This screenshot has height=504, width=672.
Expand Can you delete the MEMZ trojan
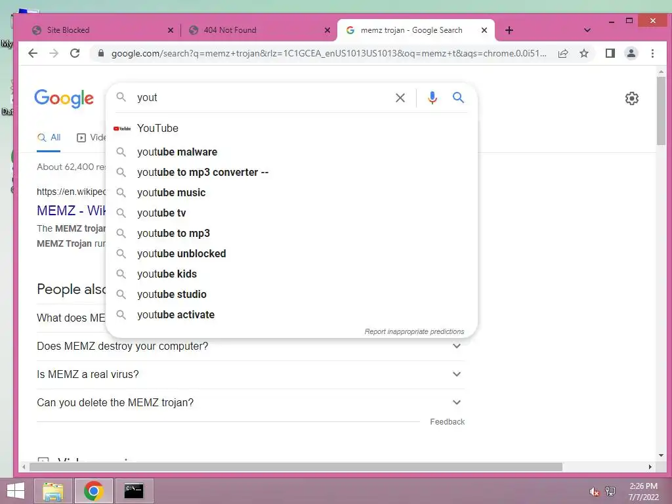pos(251,403)
